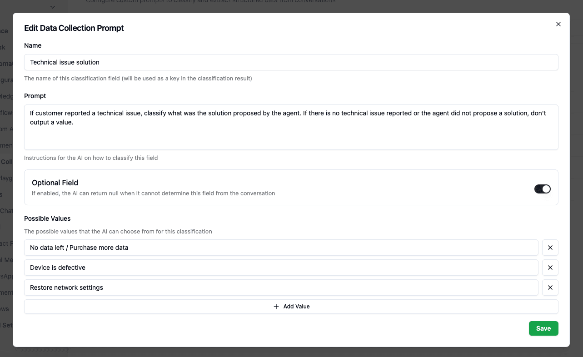Remove the 'Restore network settings' value
583x357 pixels.
click(x=550, y=288)
